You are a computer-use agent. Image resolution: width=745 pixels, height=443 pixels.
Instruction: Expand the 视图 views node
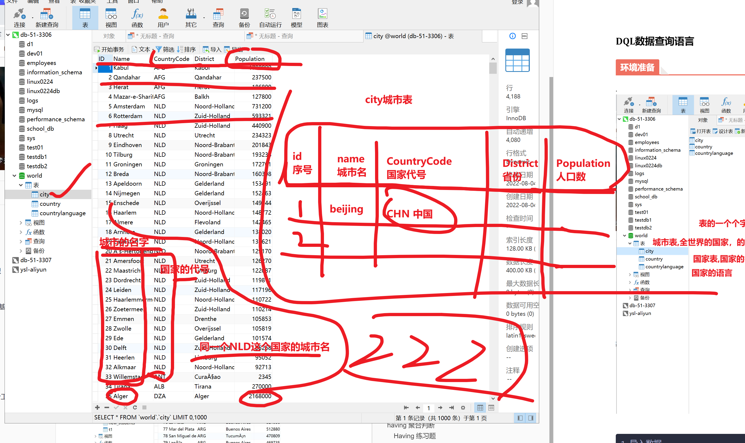(21, 223)
